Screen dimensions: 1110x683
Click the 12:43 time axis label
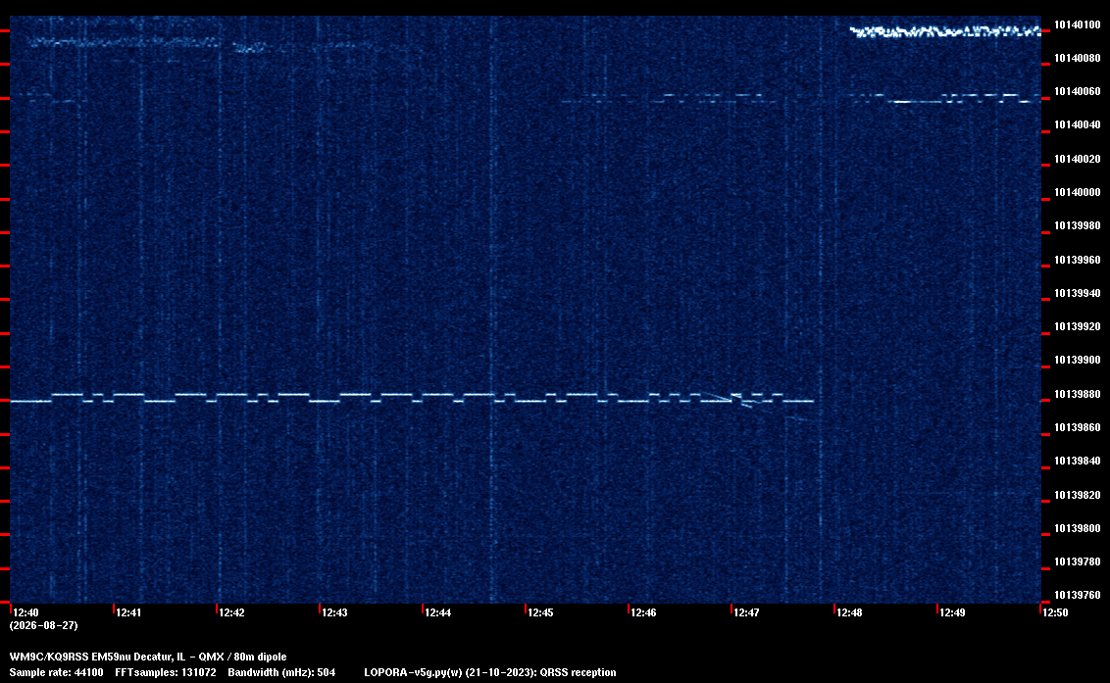334,612
